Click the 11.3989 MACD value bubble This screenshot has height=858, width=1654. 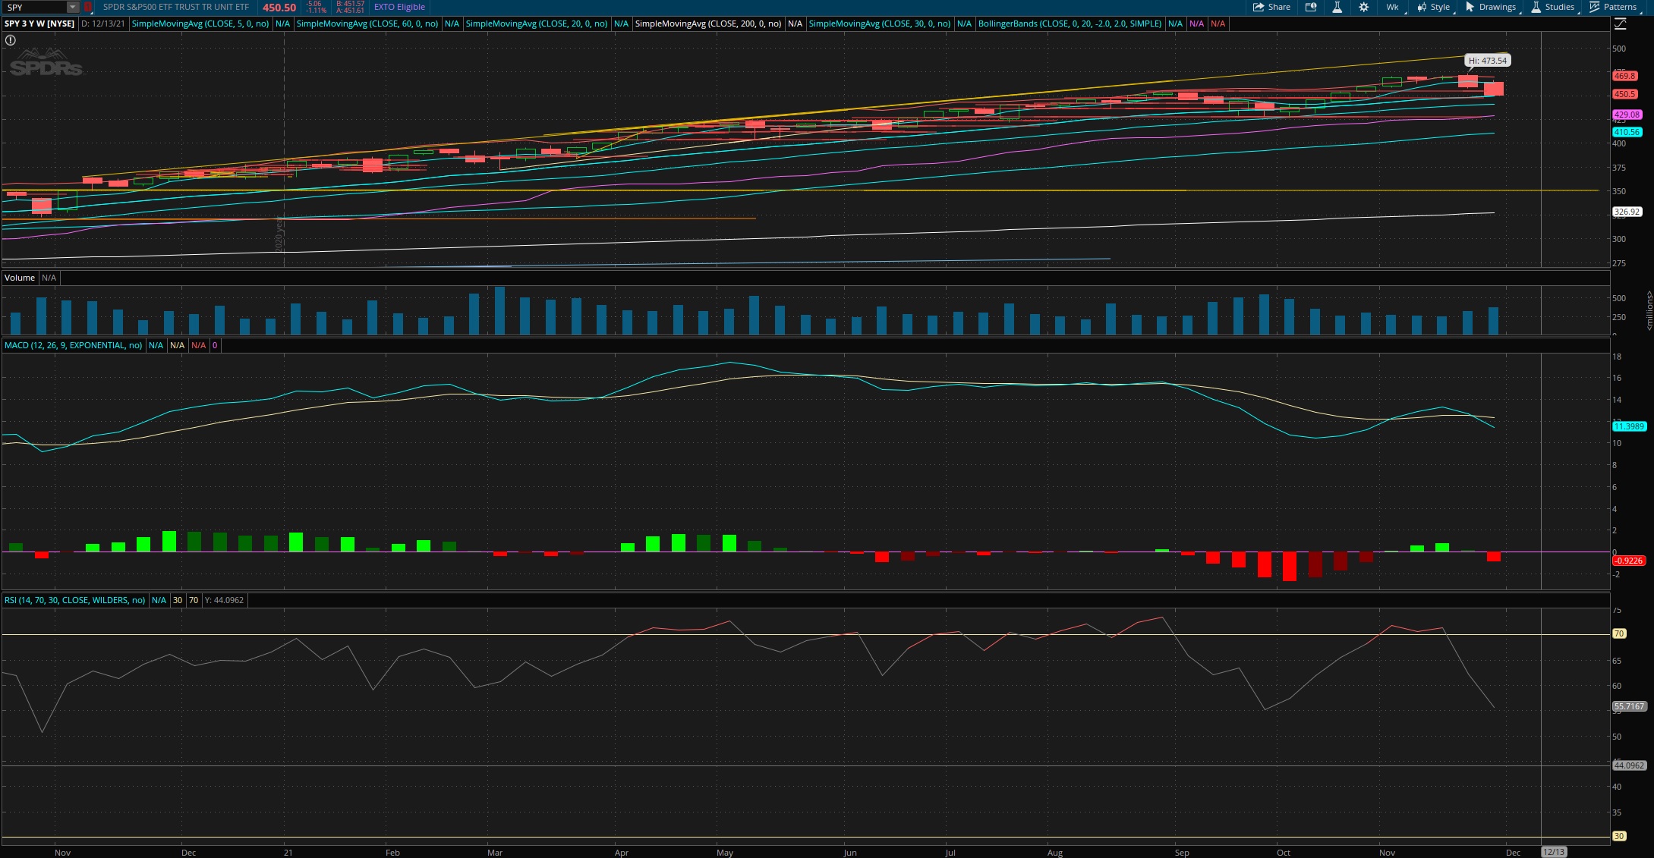(1629, 426)
